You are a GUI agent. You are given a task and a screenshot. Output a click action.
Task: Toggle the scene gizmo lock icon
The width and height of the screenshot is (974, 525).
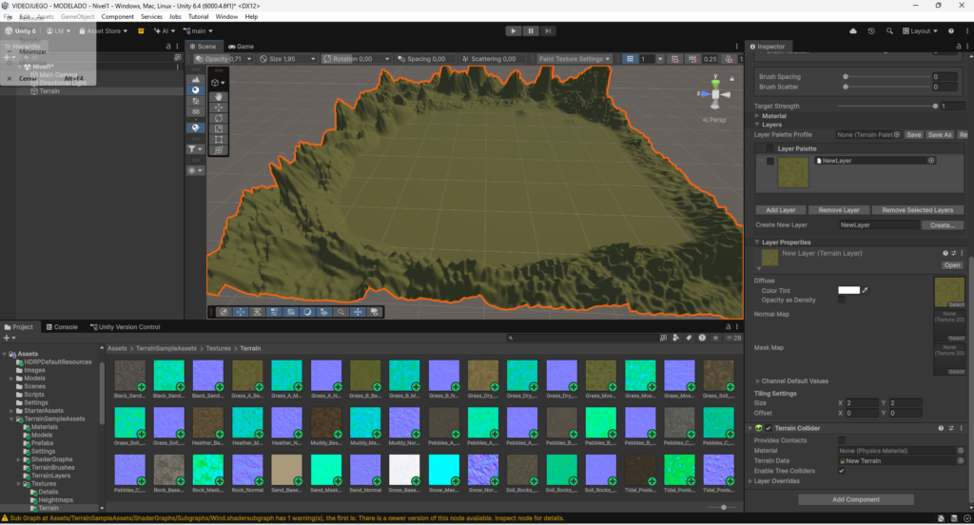731,79
